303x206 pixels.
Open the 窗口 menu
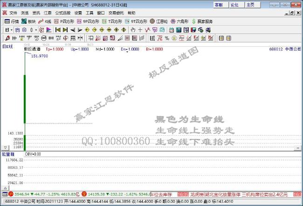(x=101, y=13)
